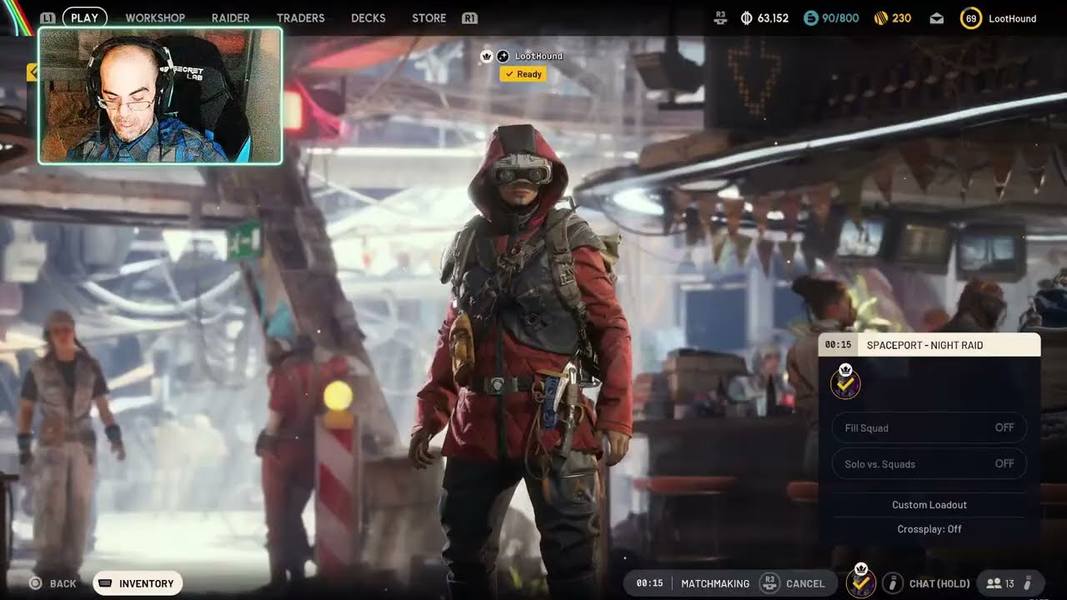
Task: Open the STORE tab
Action: pyautogui.click(x=428, y=17)
